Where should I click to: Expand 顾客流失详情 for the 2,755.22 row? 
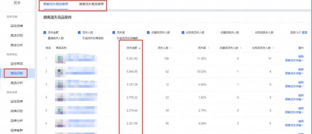294,100
